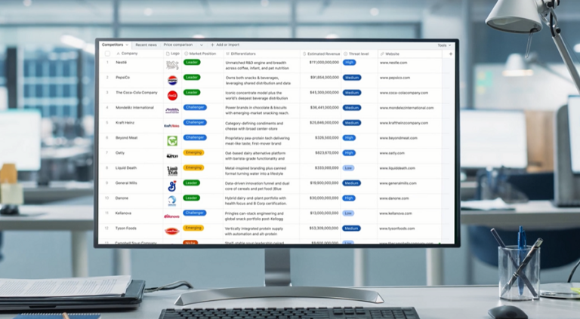Image resolution: width=580 pixels, height=319 pixels.
Task: Open www.generalmills.com link
Action: 398,183
